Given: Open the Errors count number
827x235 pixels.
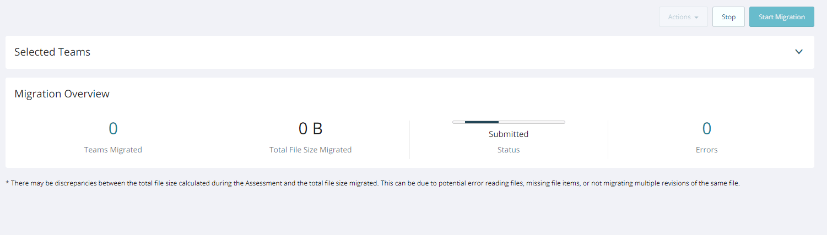Looking at the screenshot, I should click(x=706, y=129).
